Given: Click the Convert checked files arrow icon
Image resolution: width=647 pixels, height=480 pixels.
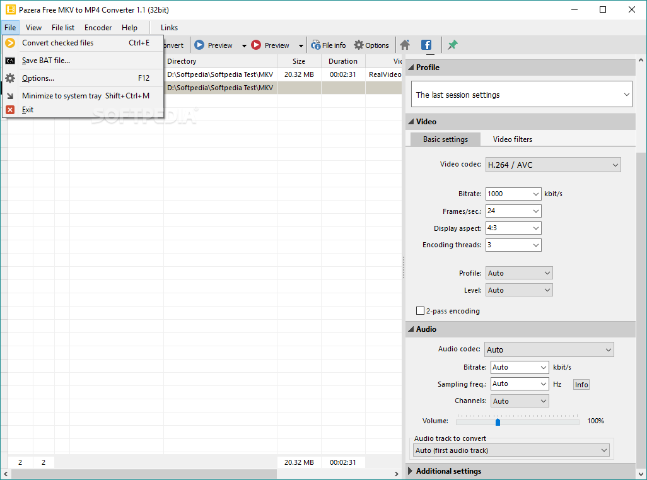Looking at the screenshot, I should coord(10,42).
